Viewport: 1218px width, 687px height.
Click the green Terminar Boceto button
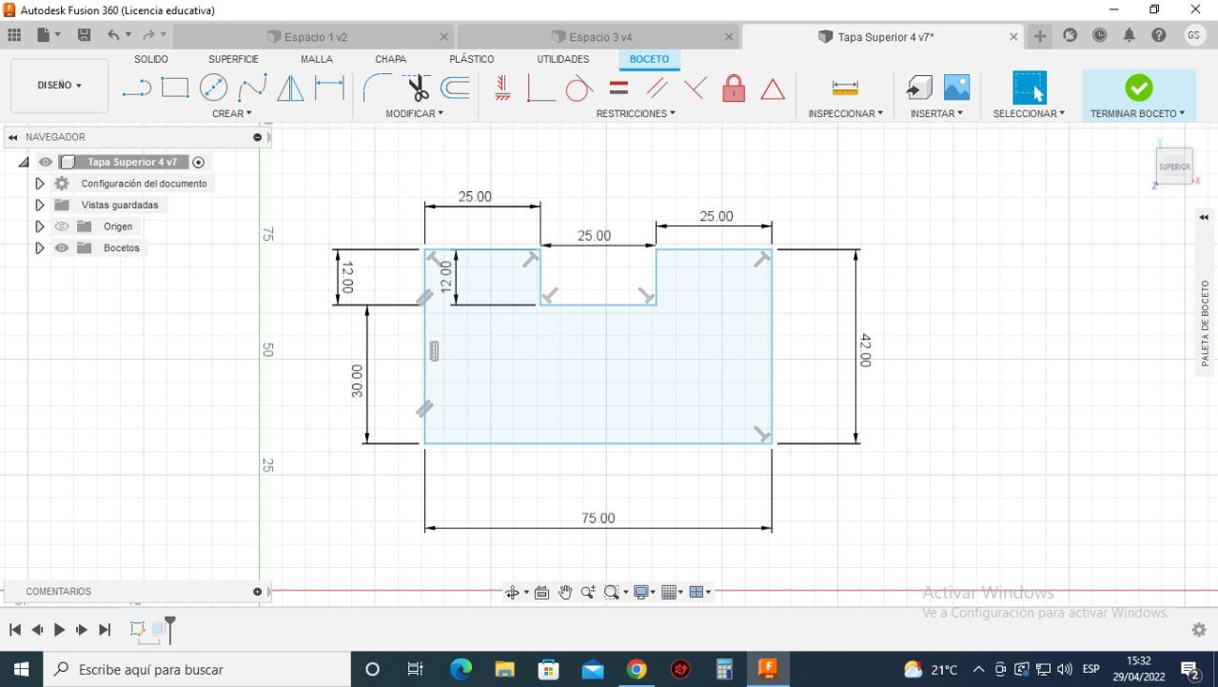coord(1138,88)
